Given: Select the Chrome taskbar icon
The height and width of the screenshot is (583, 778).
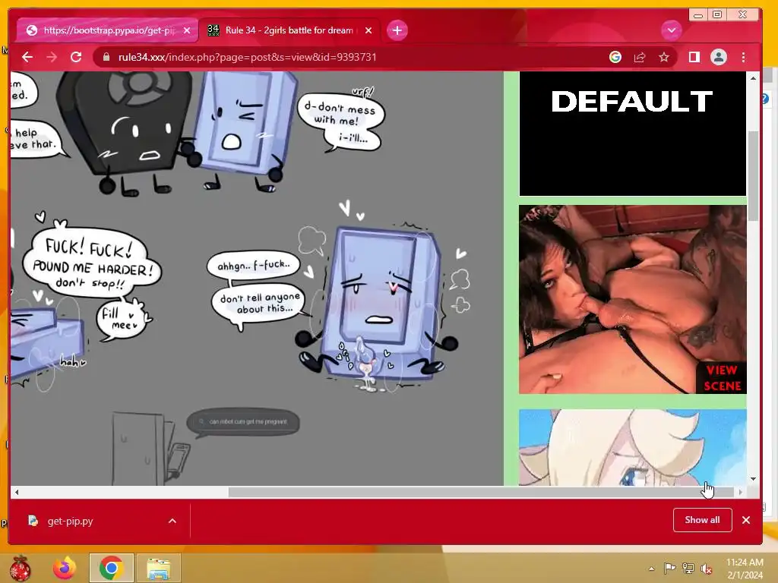Looking at the screenshot, I should pos(112,568).
